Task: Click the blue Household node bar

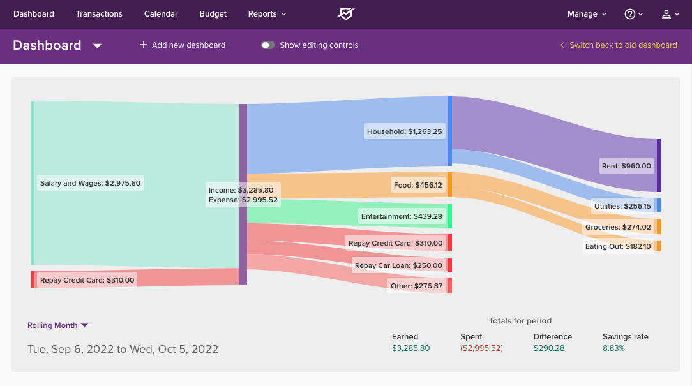Action: (449, 131)
